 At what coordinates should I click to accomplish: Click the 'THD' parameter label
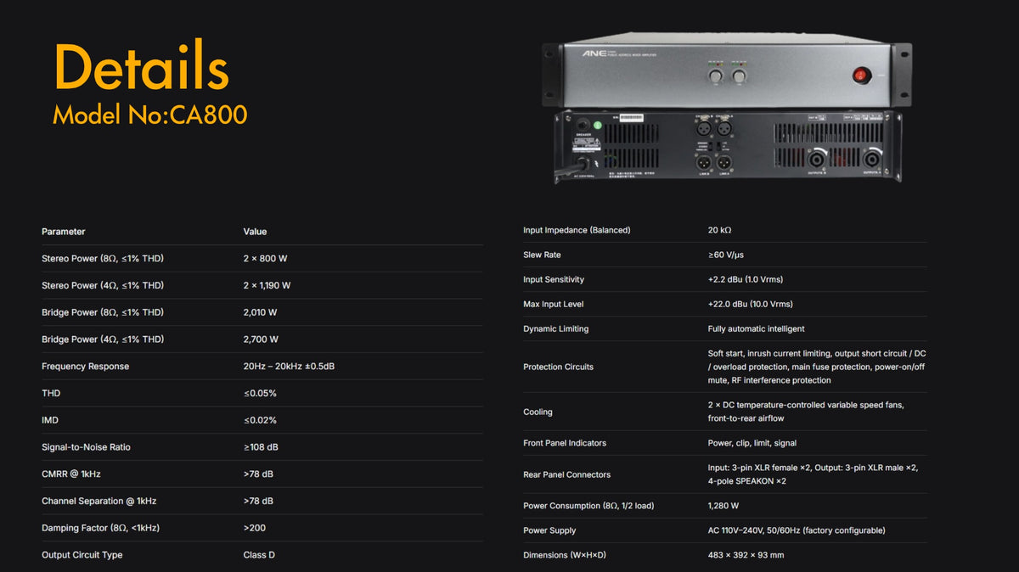(x=51, y=394)
